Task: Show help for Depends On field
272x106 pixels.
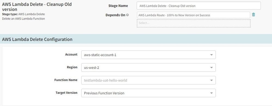Action: (x=128, y=15)
